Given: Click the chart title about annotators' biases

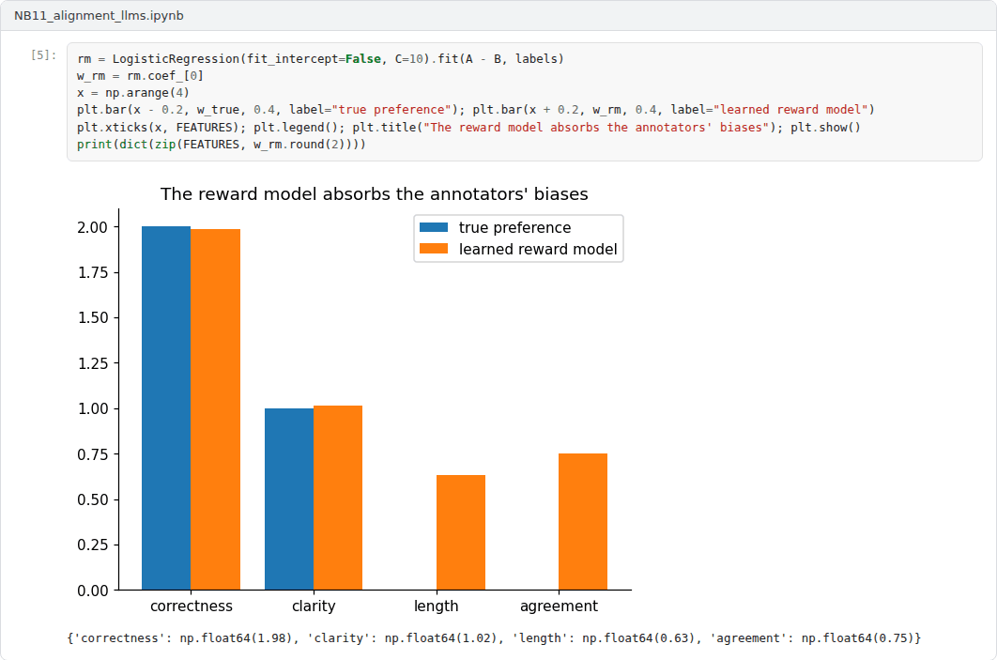Looking at the screenshot, I should tap(374, 194).
